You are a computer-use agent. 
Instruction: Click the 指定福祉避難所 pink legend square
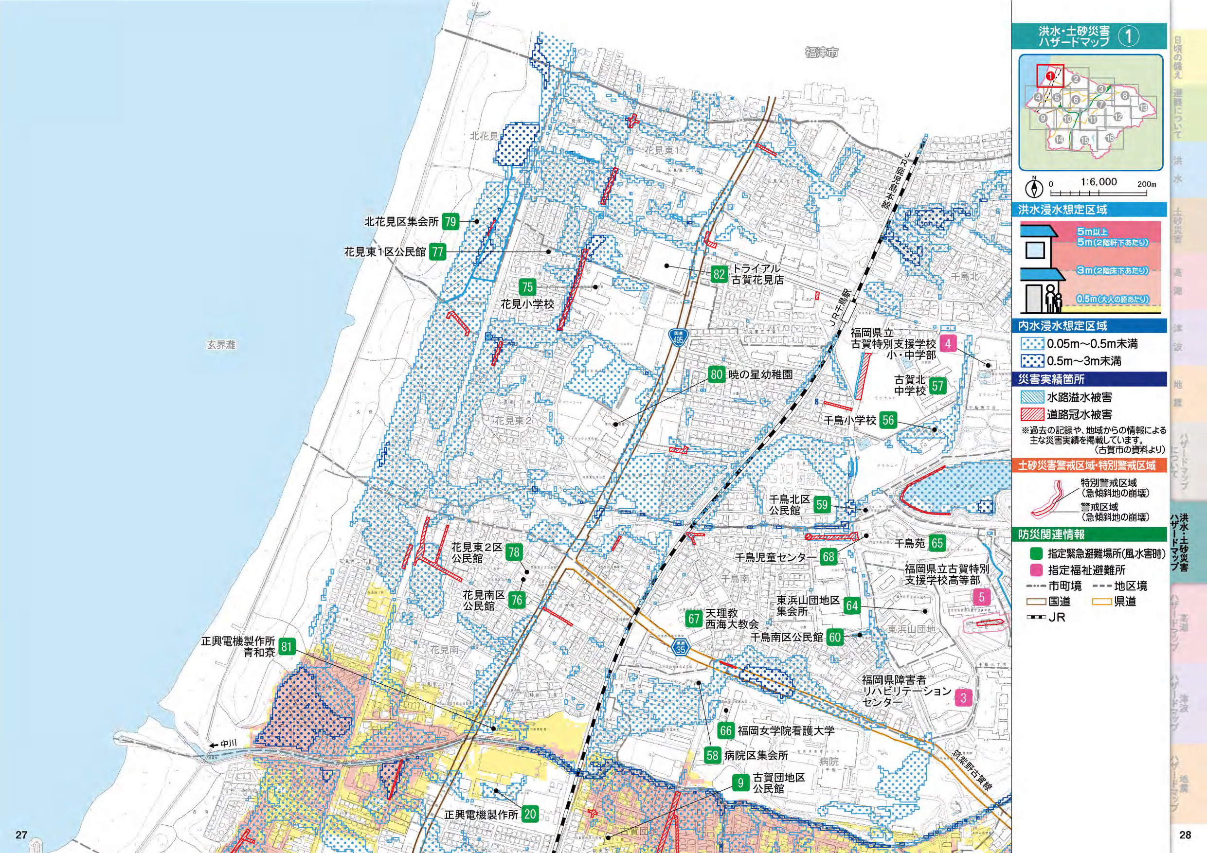click(1036, 569)
